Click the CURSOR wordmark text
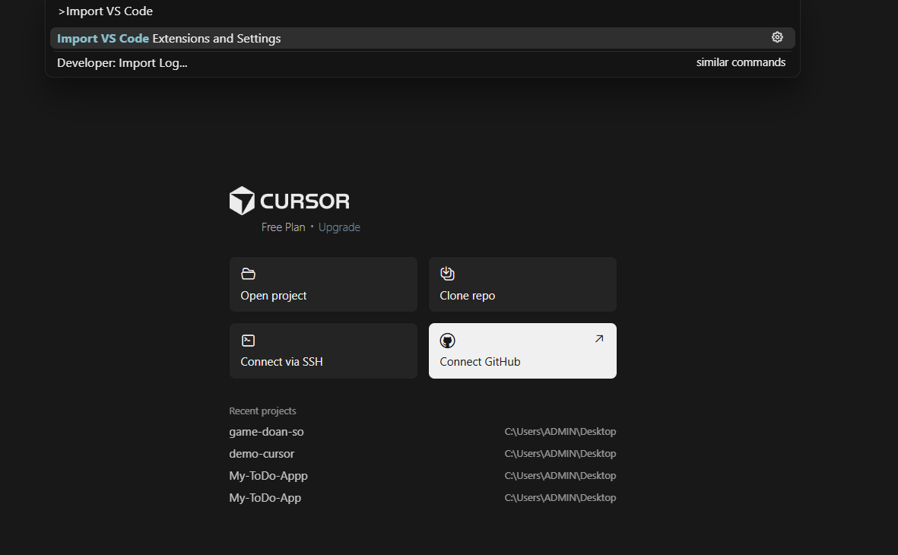Image resolution: width=898 pixels, height=555 pixels. 305,201
